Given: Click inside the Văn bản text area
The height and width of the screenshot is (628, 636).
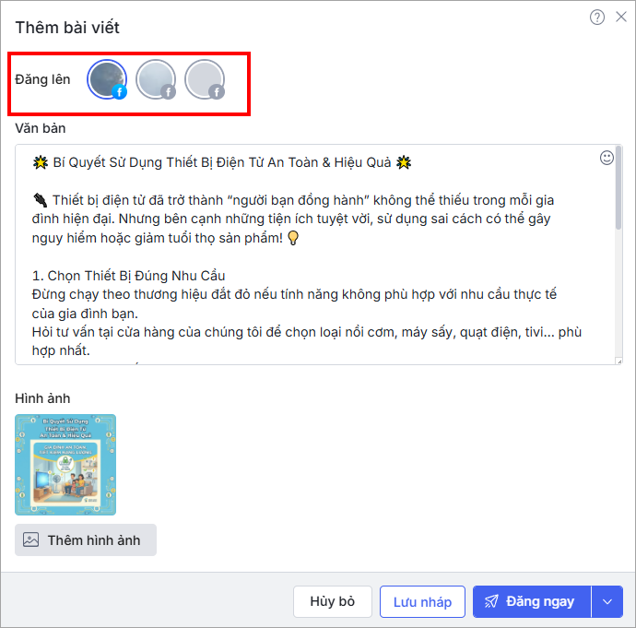Looking at the screenshot, I should pyautogui.click(x=314, y=255).
